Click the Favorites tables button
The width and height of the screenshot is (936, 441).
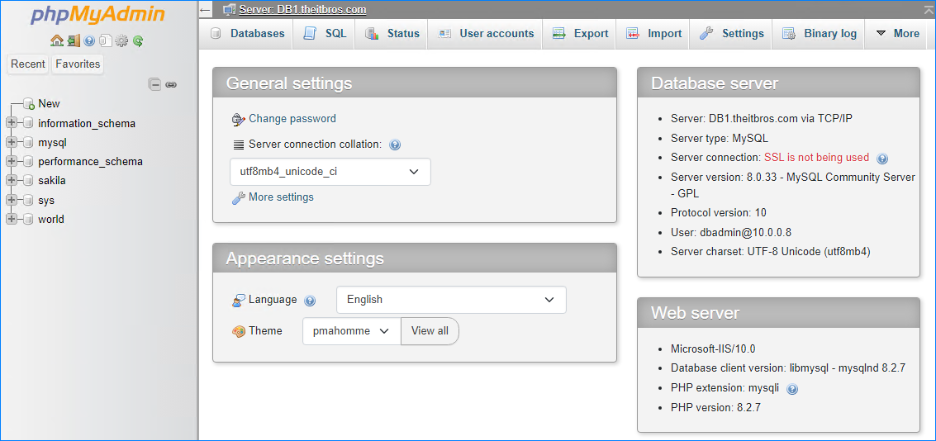[x=78, y=64]
